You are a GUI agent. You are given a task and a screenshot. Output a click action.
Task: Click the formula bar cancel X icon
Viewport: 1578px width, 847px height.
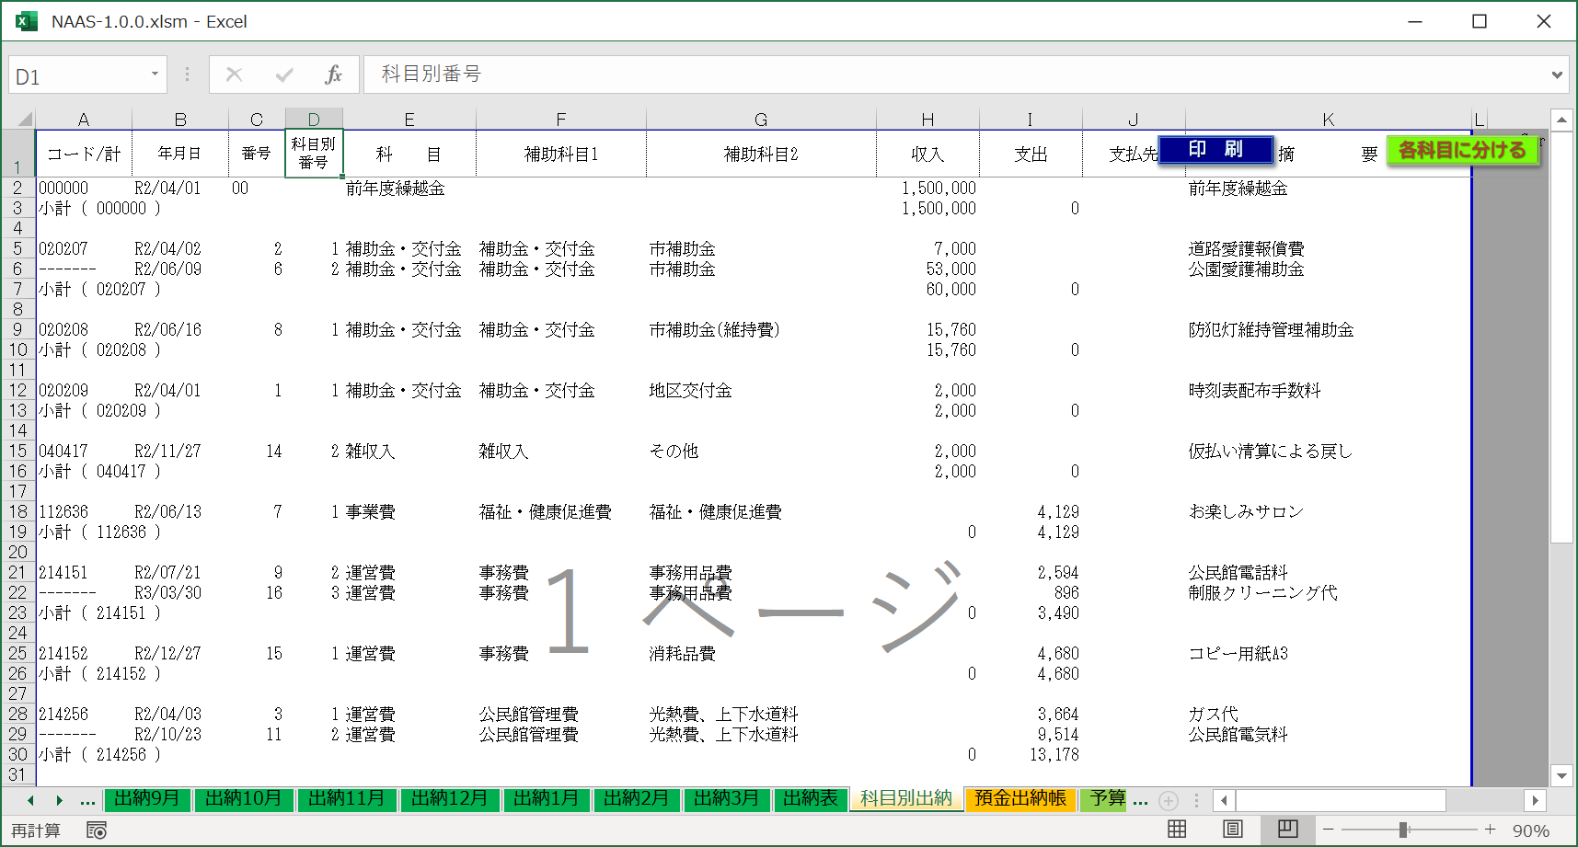234,74
